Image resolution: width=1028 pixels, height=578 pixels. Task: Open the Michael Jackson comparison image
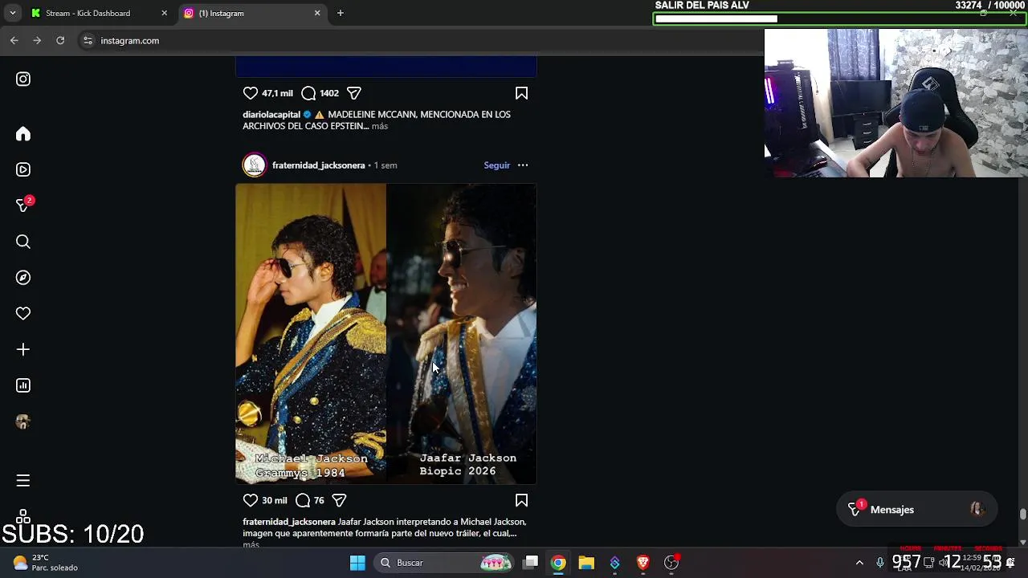385,334
